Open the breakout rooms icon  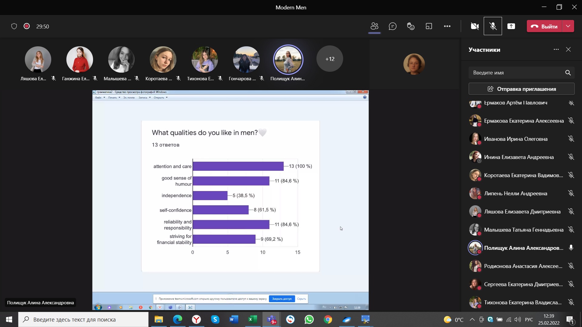(429, 26)
